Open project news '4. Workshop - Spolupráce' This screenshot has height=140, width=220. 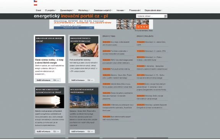pos(152,68)
